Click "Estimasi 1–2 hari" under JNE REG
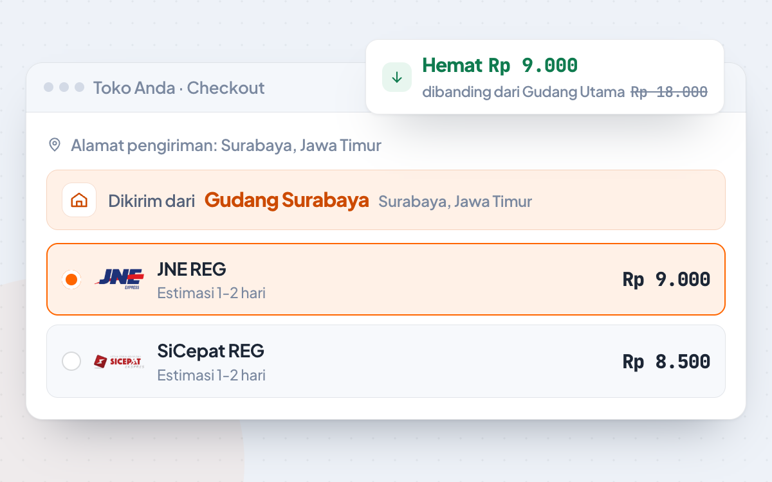772x482 pixels. coord(212,293)
